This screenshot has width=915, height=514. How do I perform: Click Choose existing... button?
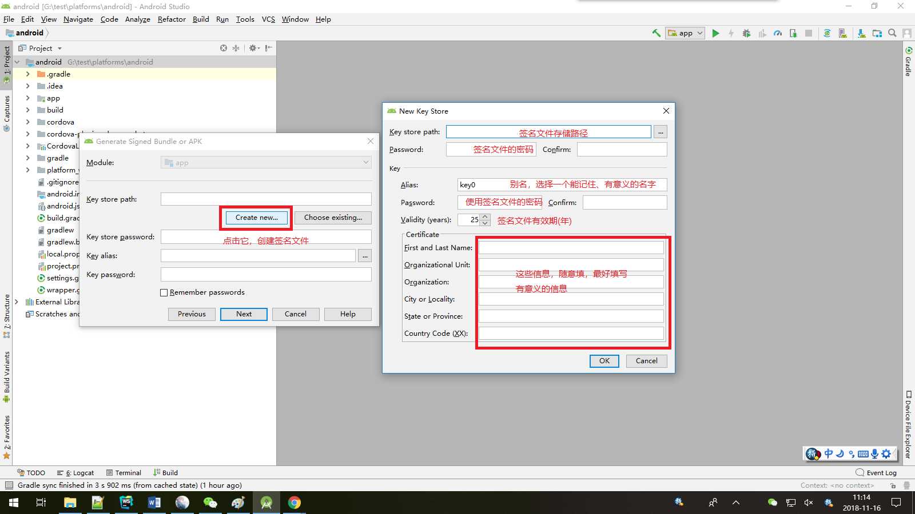(333, 218)
